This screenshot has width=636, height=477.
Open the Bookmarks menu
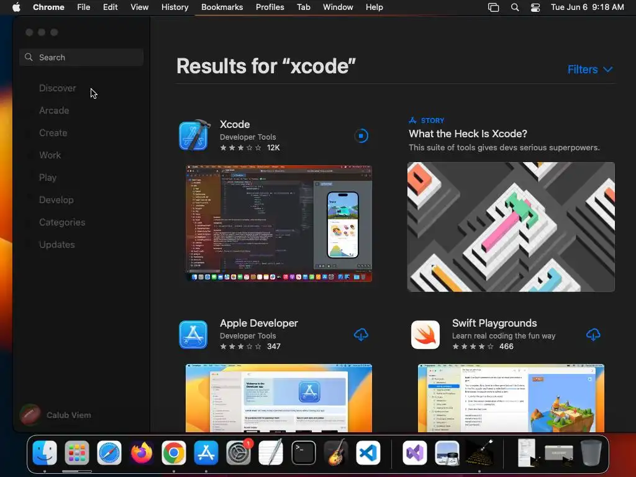[x=222, y=7]
